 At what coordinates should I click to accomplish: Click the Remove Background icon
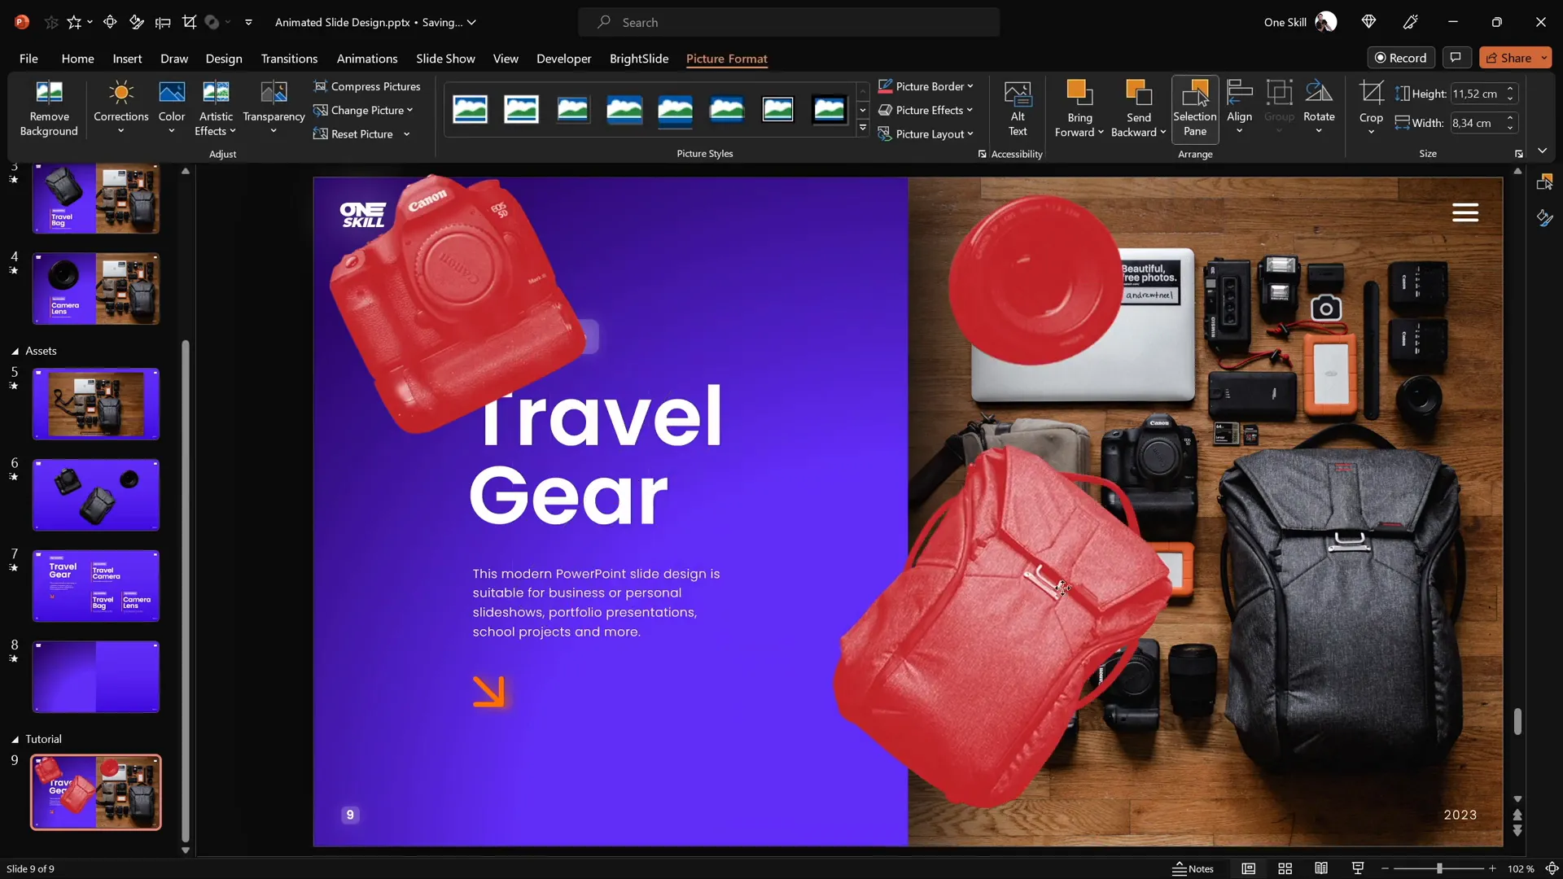(49, 94)
